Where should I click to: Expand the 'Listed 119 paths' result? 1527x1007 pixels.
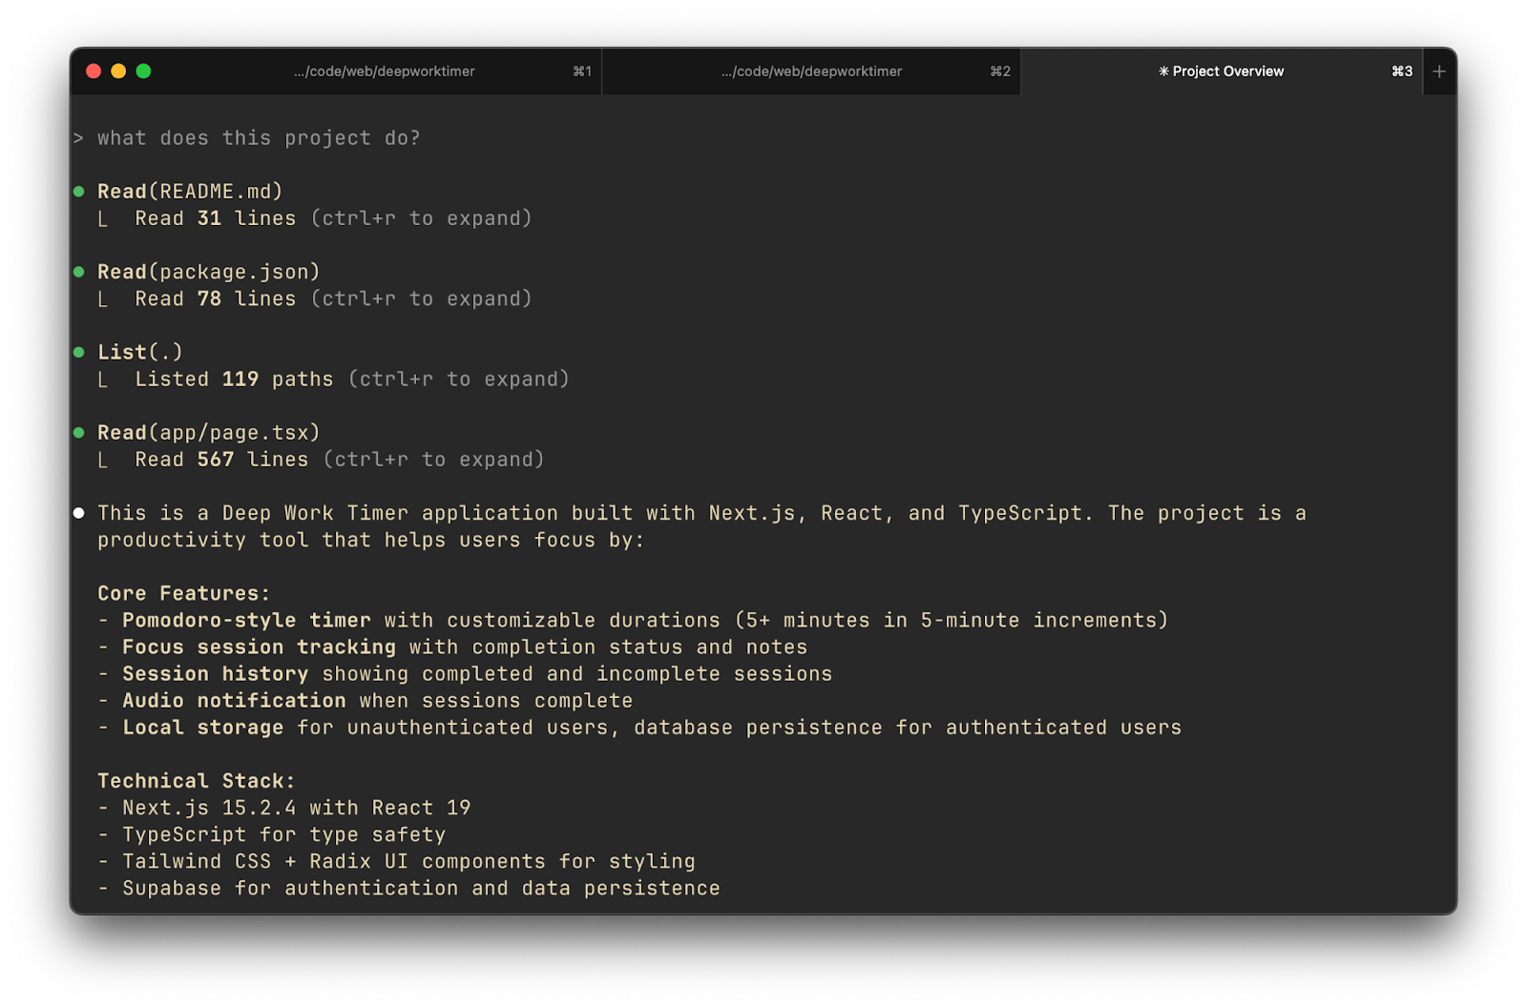(x=352, y=379)
